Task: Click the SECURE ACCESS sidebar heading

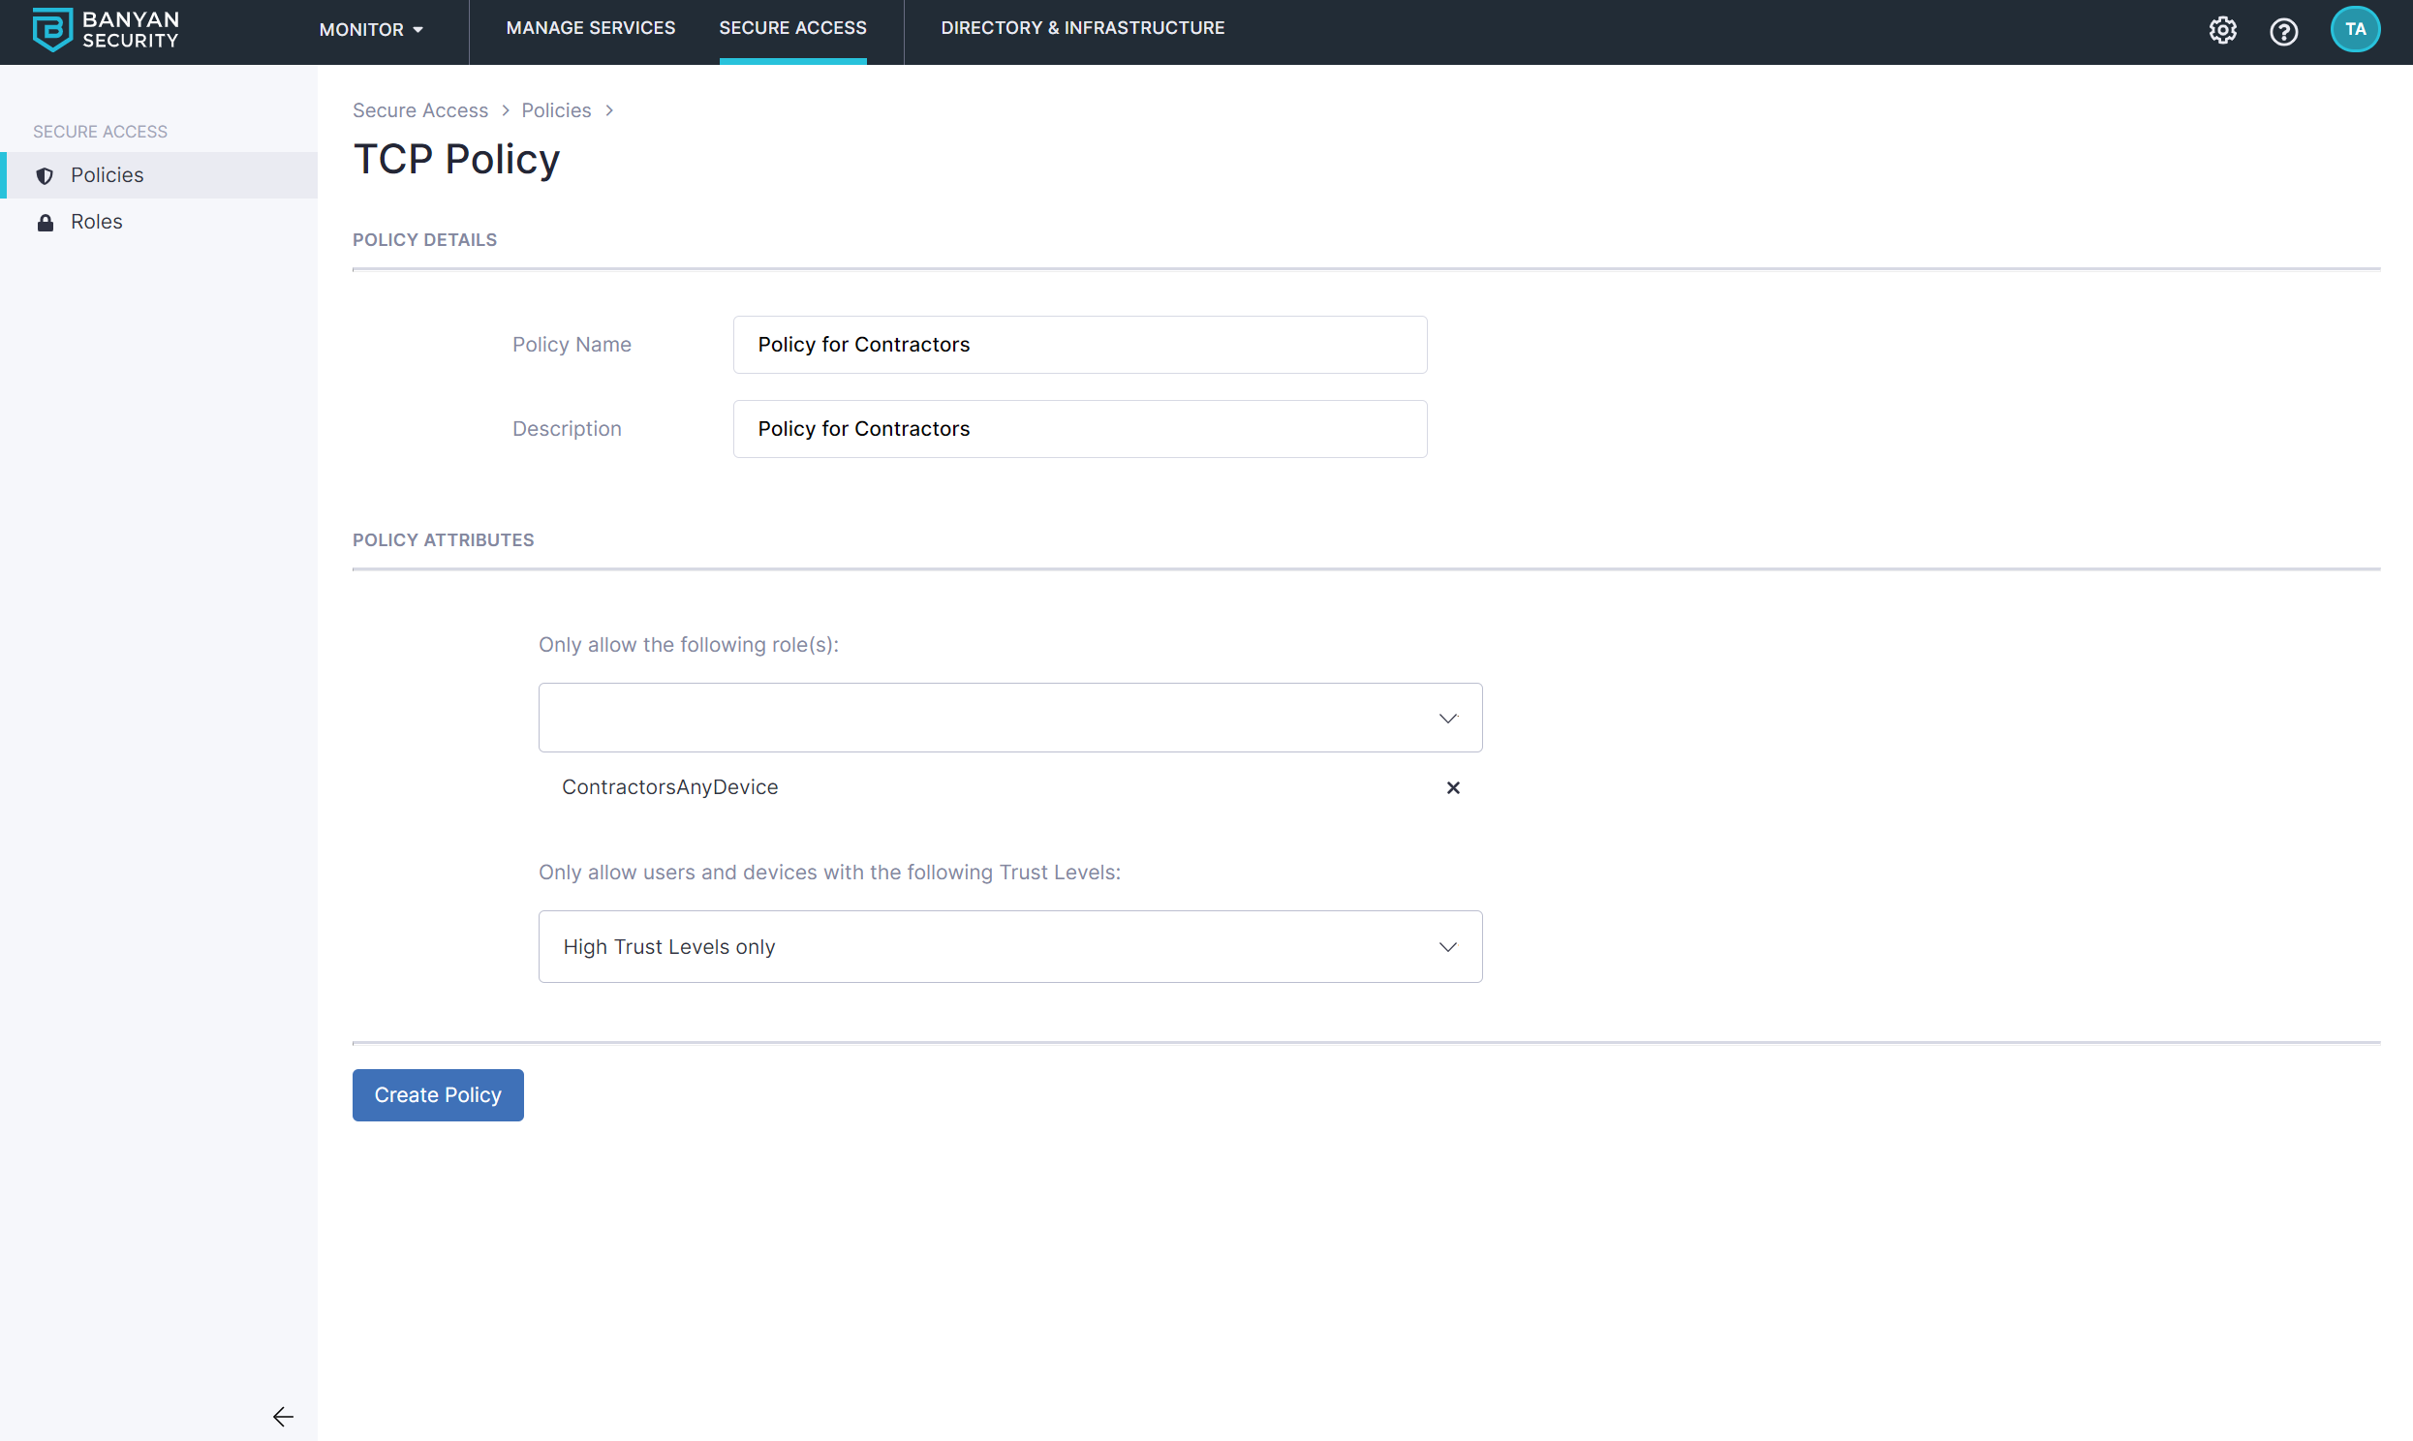Action: pyautogui.click(x=100, y=132)
